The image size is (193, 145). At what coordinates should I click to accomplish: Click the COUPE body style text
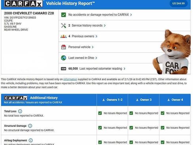(x=8, y=21)
